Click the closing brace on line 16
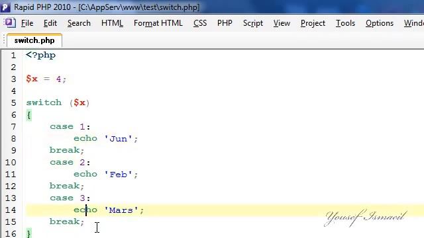424x238 pixels. tap(29, 233)
